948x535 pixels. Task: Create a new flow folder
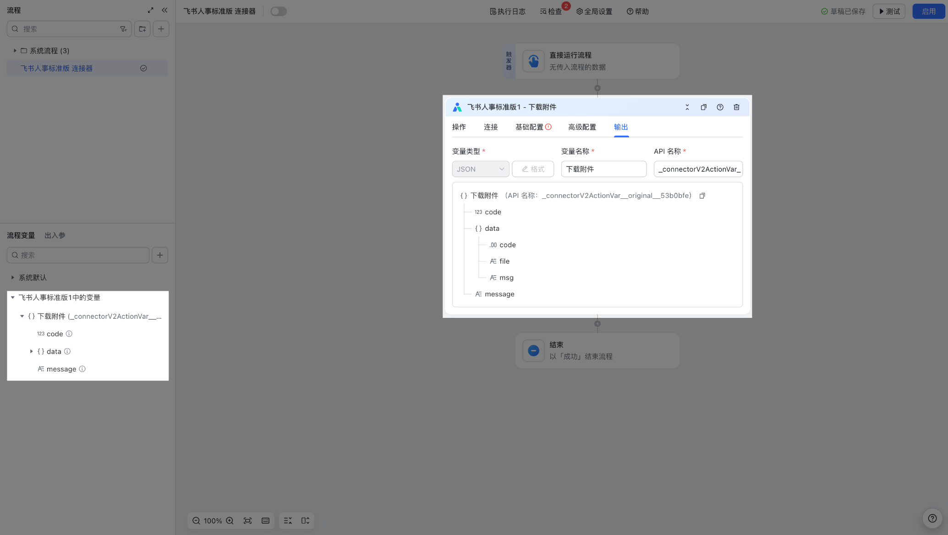142,29
